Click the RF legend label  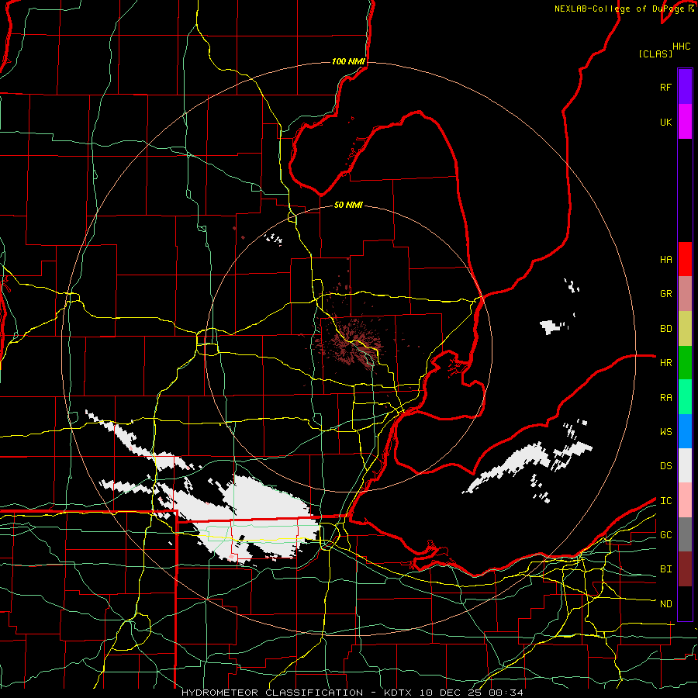(x=665, y=87)
